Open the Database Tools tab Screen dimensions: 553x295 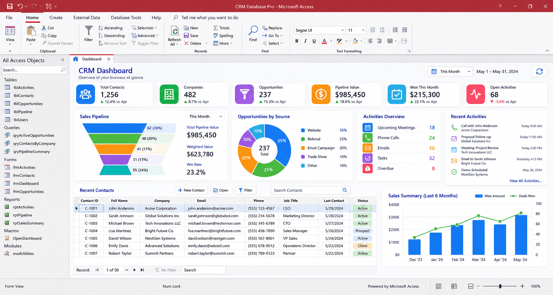tap(126, 17)
